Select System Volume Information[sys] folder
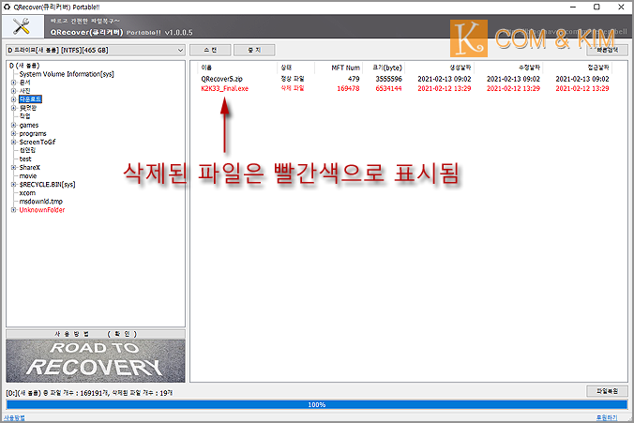 67,74
